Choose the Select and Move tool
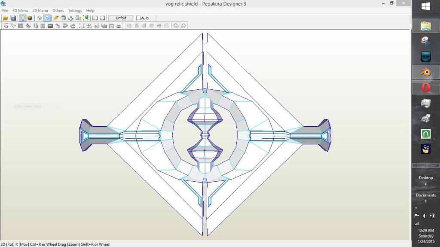Image resolution: width=440 pixels, height=247 pixels. point(6,26)
